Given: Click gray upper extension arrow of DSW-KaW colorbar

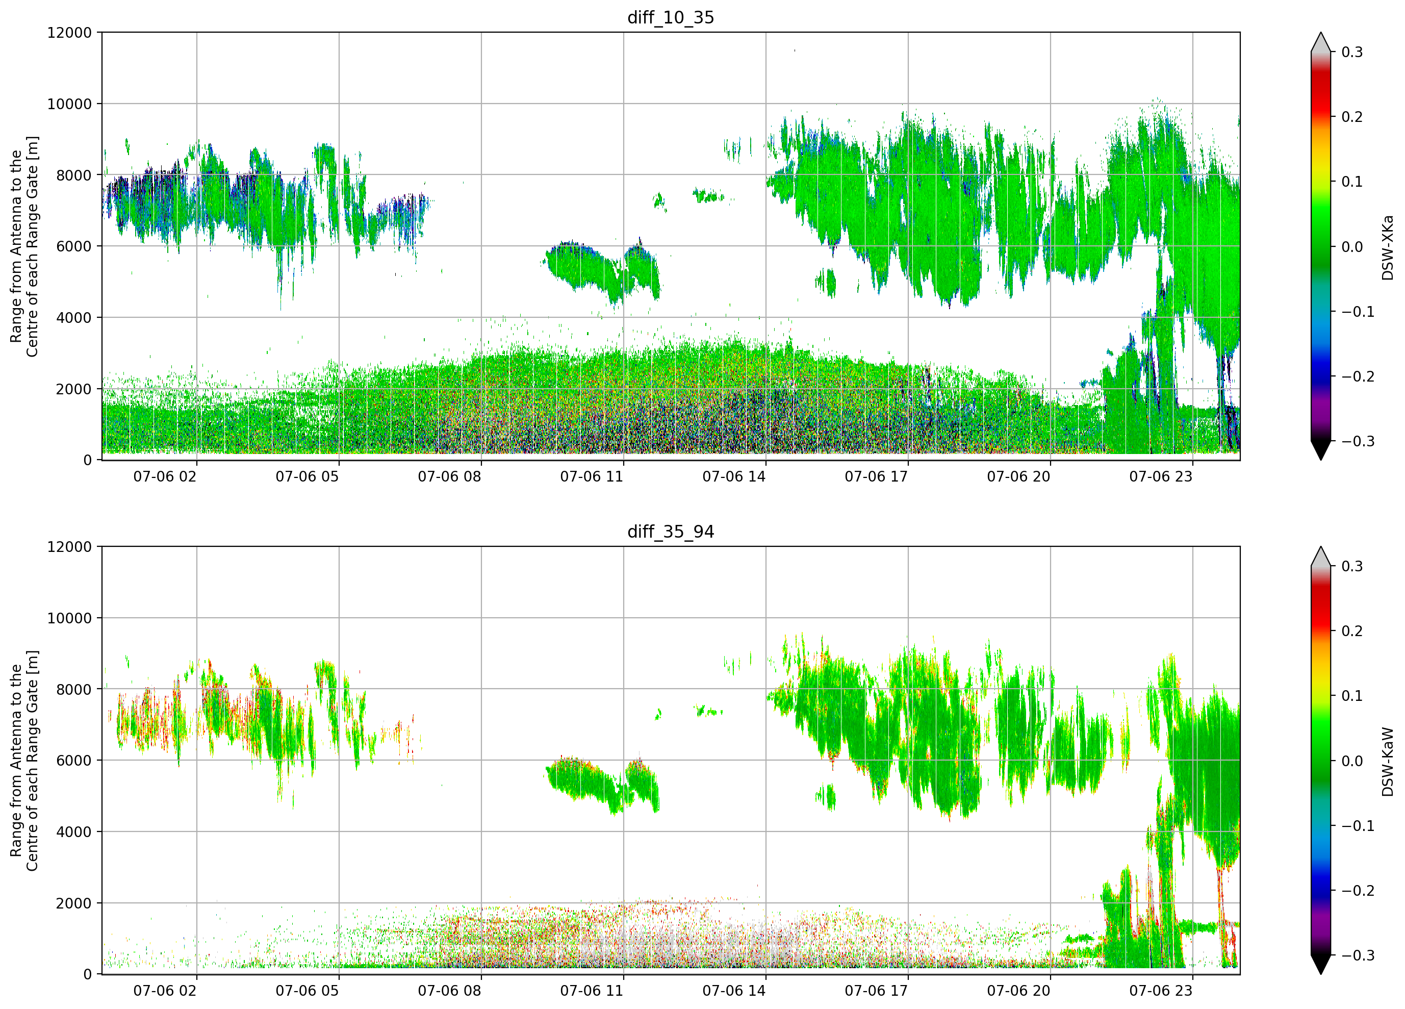Looking at the screenshot, I should (x=1321, y=558).
